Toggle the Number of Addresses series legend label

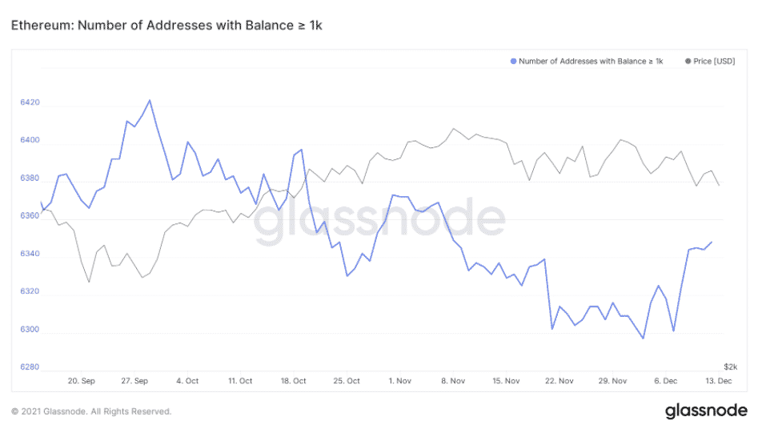point(591,61)
